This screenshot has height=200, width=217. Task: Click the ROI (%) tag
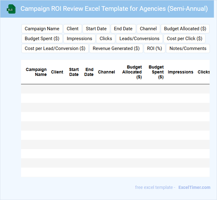(x=155, y=48)
